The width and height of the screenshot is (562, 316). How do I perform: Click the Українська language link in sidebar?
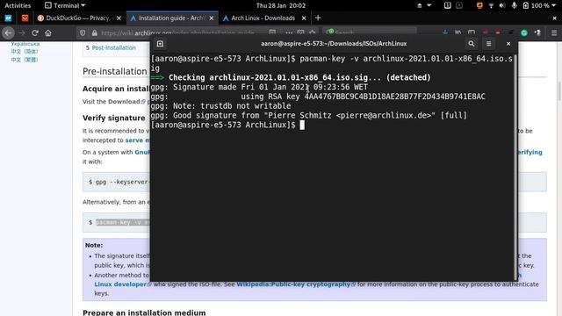(x=25, y=44)
